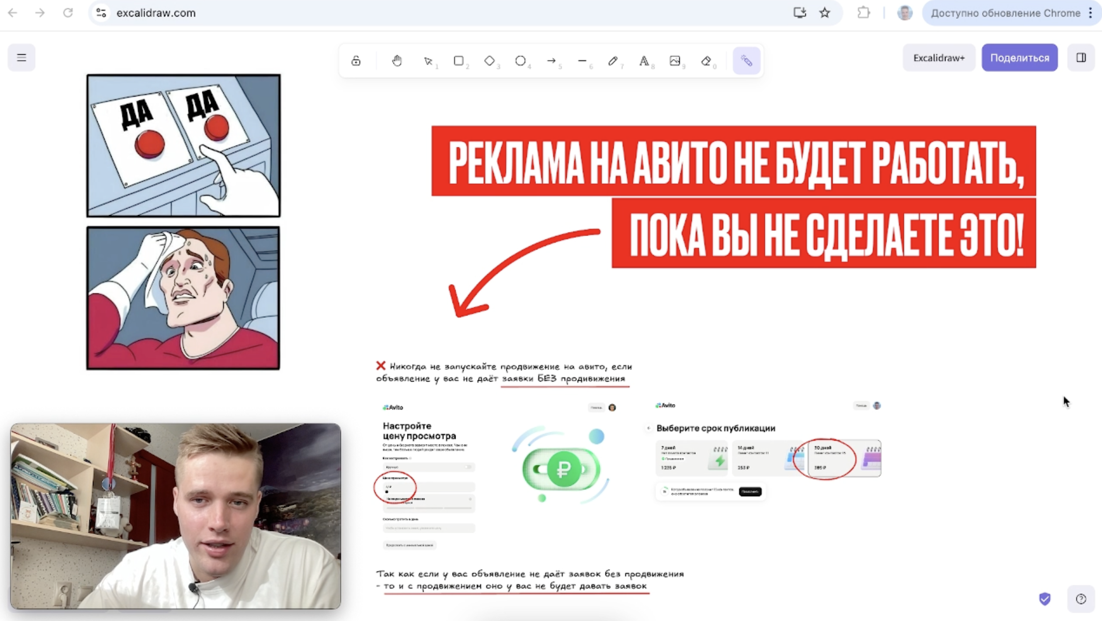Click the black button in Avito screenshot

click(750, 491)
